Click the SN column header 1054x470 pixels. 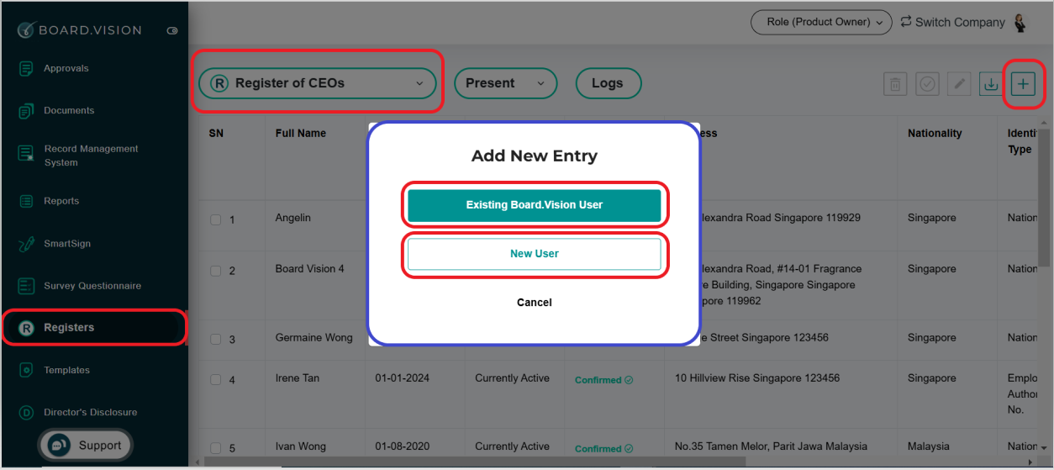pos(216,134)
